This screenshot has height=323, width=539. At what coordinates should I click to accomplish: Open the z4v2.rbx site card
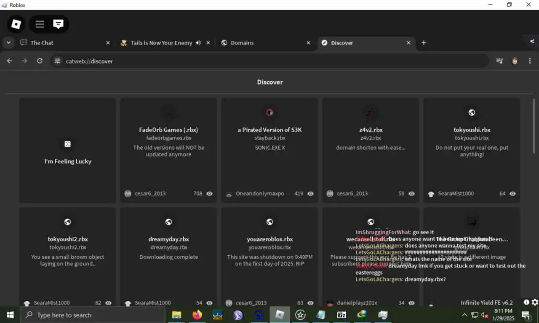pyautogui.click(x=371, y=151)
